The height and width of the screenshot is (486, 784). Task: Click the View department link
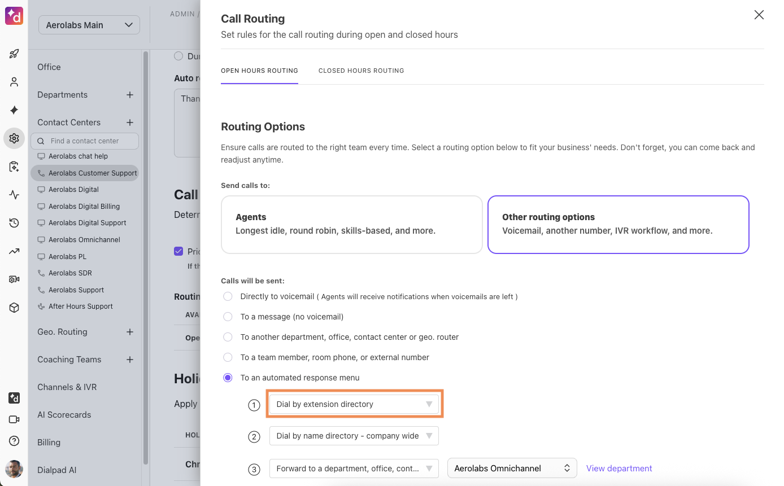tap(619, 468)
